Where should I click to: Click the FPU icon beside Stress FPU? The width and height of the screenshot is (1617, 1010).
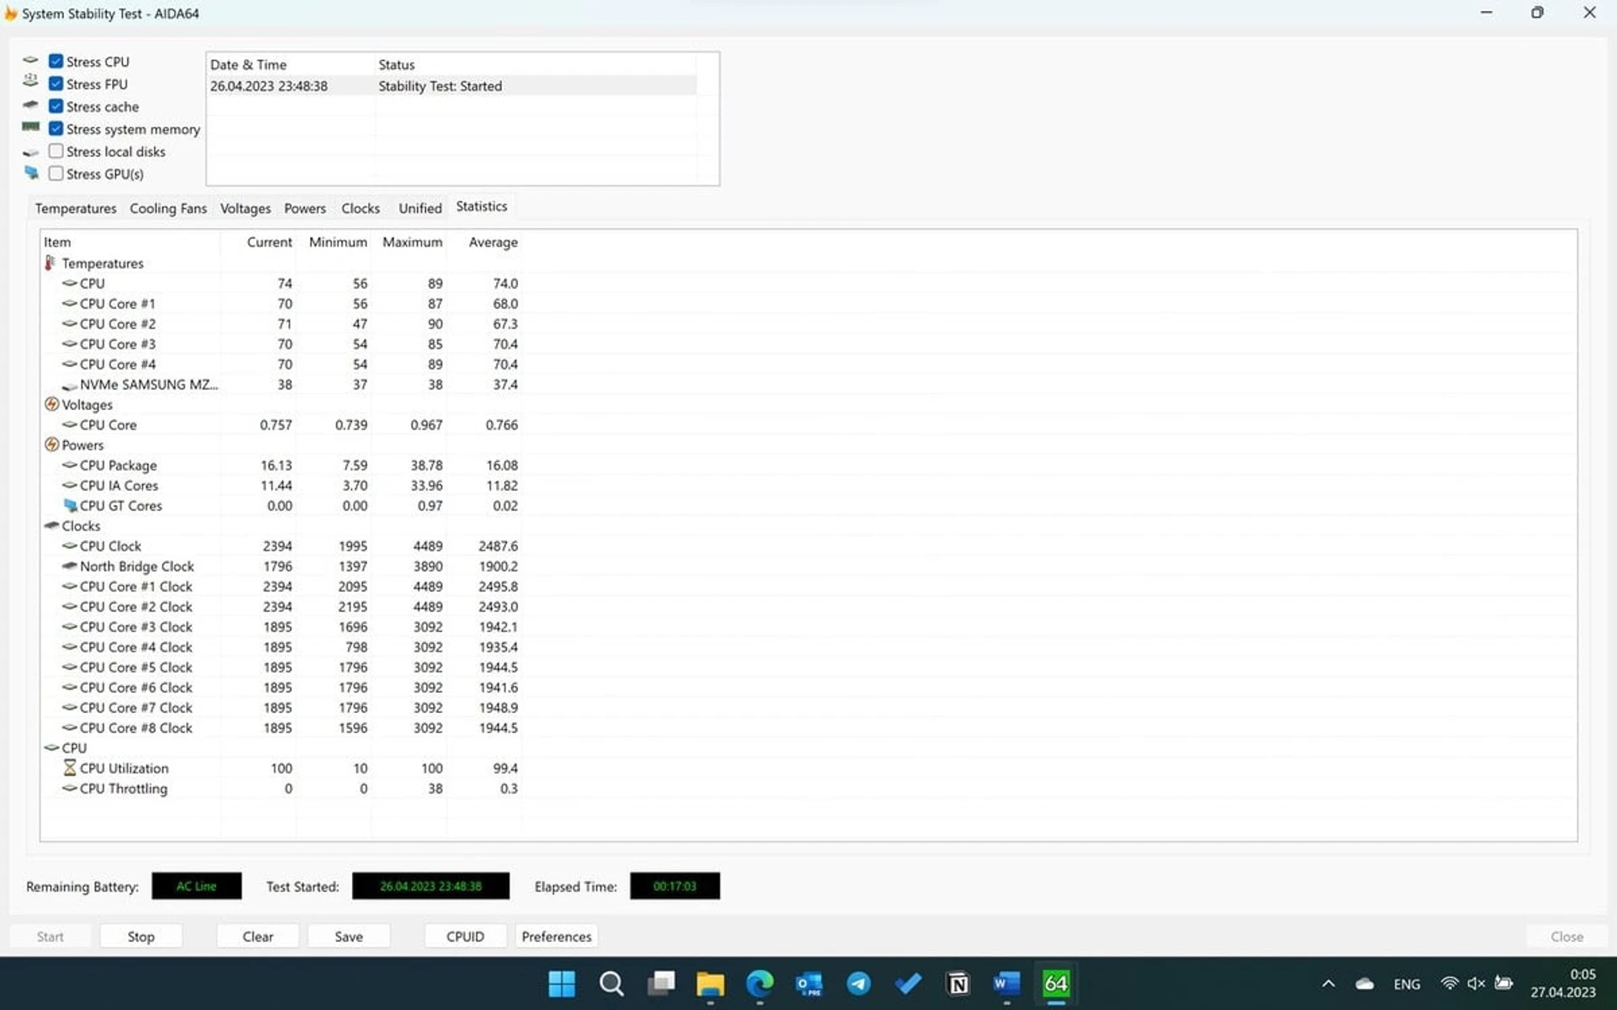click(x=31, y=81)
